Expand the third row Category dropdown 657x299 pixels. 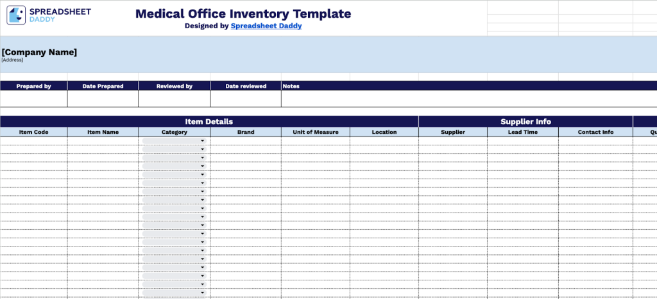(203, 158)
